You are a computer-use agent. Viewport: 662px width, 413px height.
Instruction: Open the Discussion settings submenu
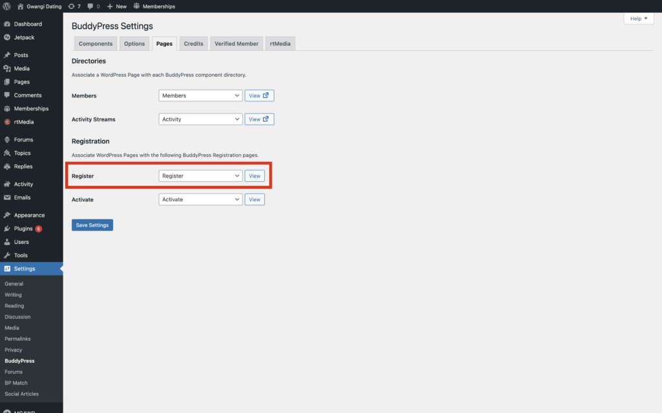[x=17, y=316]
